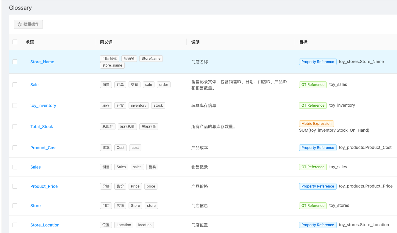Screen dimensions: 397x233
Task: Click OT Reference tag in Sale row
Action: click(x=313, y=85)
